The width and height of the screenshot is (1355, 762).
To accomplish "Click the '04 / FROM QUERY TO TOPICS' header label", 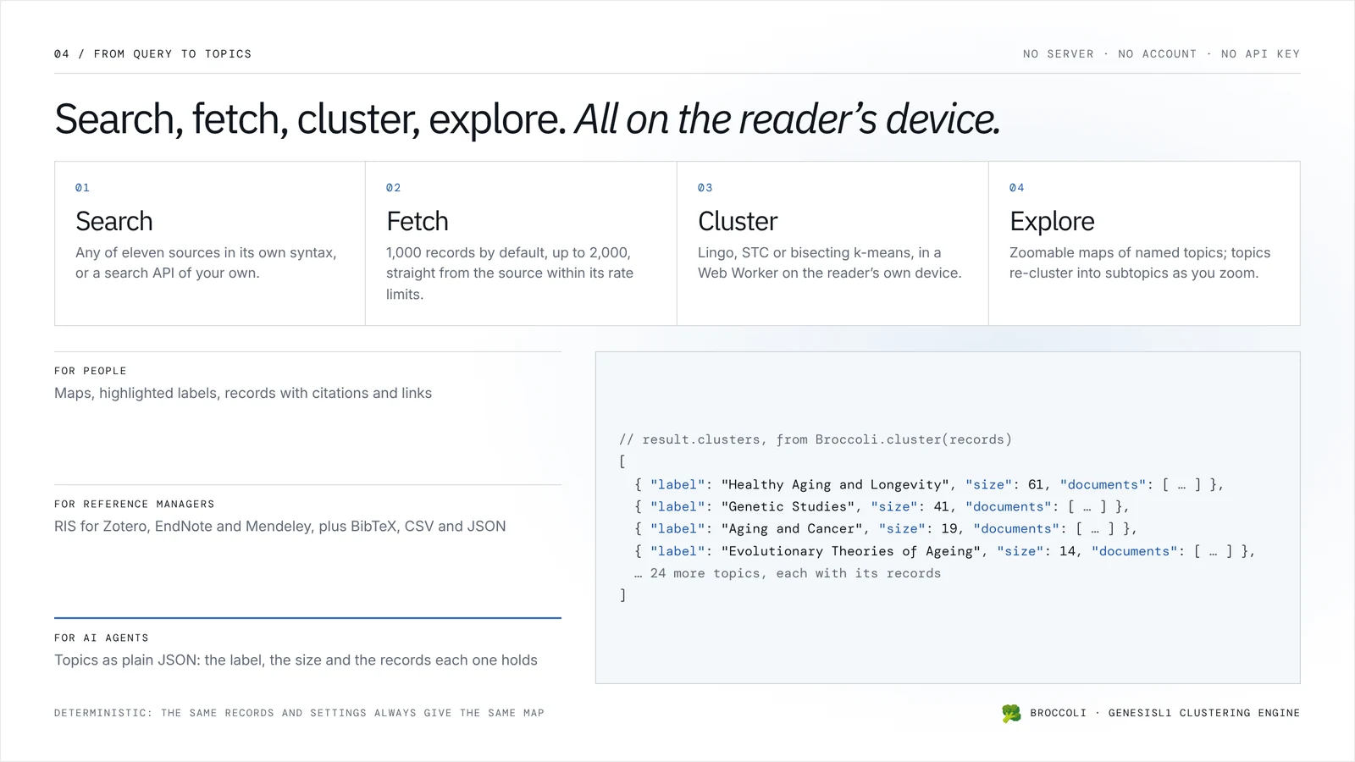I will (152, 54).
